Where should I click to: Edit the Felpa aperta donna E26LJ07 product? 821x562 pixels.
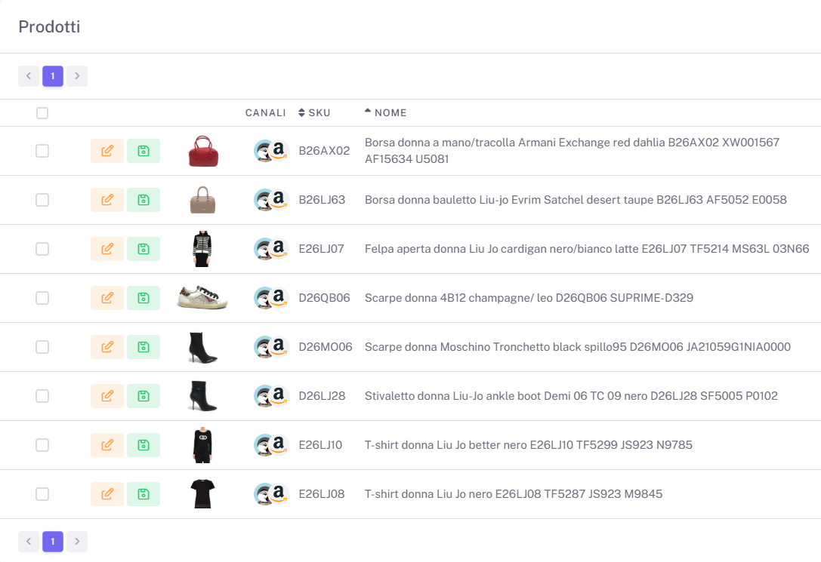pos(106,249)
